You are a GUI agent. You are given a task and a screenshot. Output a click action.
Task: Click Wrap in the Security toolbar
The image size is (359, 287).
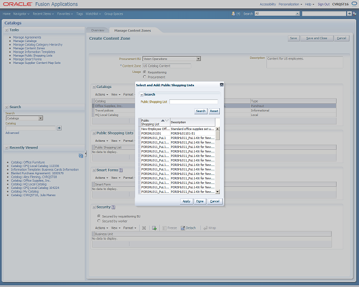point(210,228)
